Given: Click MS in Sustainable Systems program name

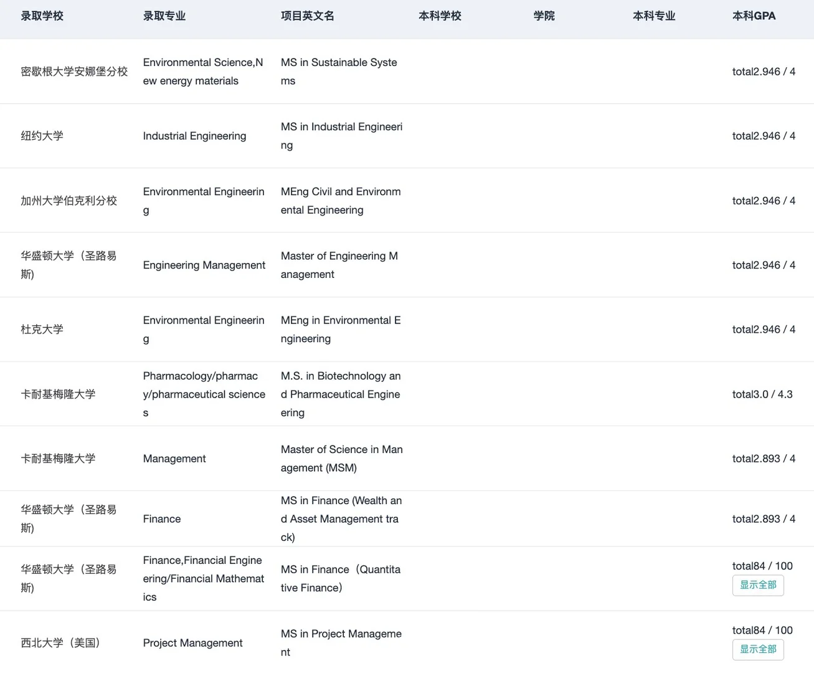Looking at the screenshot, I should (339, 72).
